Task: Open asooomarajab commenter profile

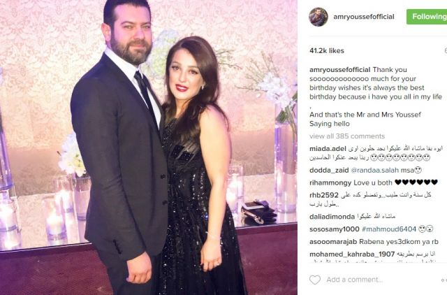Action: tap(333, 242)
